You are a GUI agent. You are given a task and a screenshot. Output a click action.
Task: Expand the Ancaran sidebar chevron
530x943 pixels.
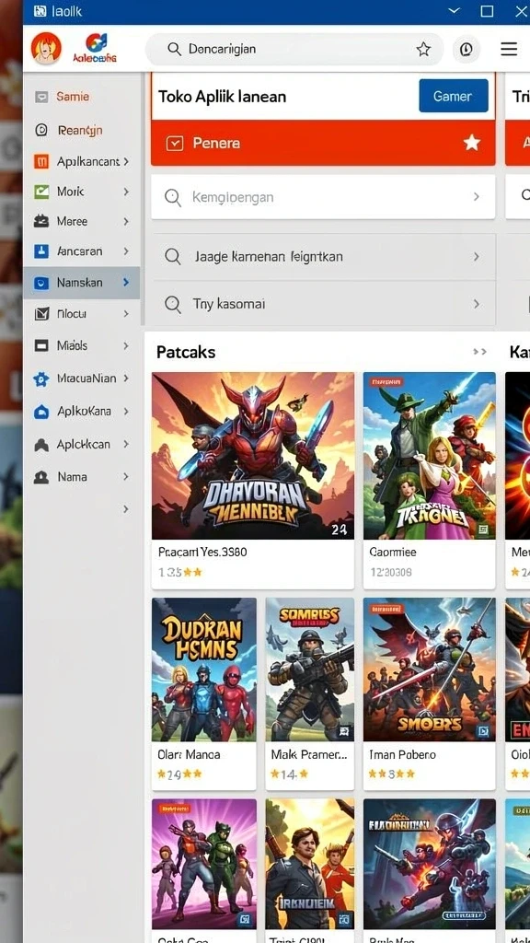pyautogui.click(x=126, y=251)
